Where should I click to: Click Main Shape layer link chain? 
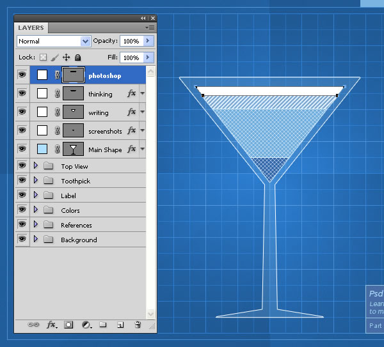(57, 149)
